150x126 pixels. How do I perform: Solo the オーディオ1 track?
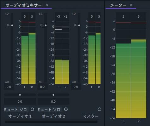point(23,110)
